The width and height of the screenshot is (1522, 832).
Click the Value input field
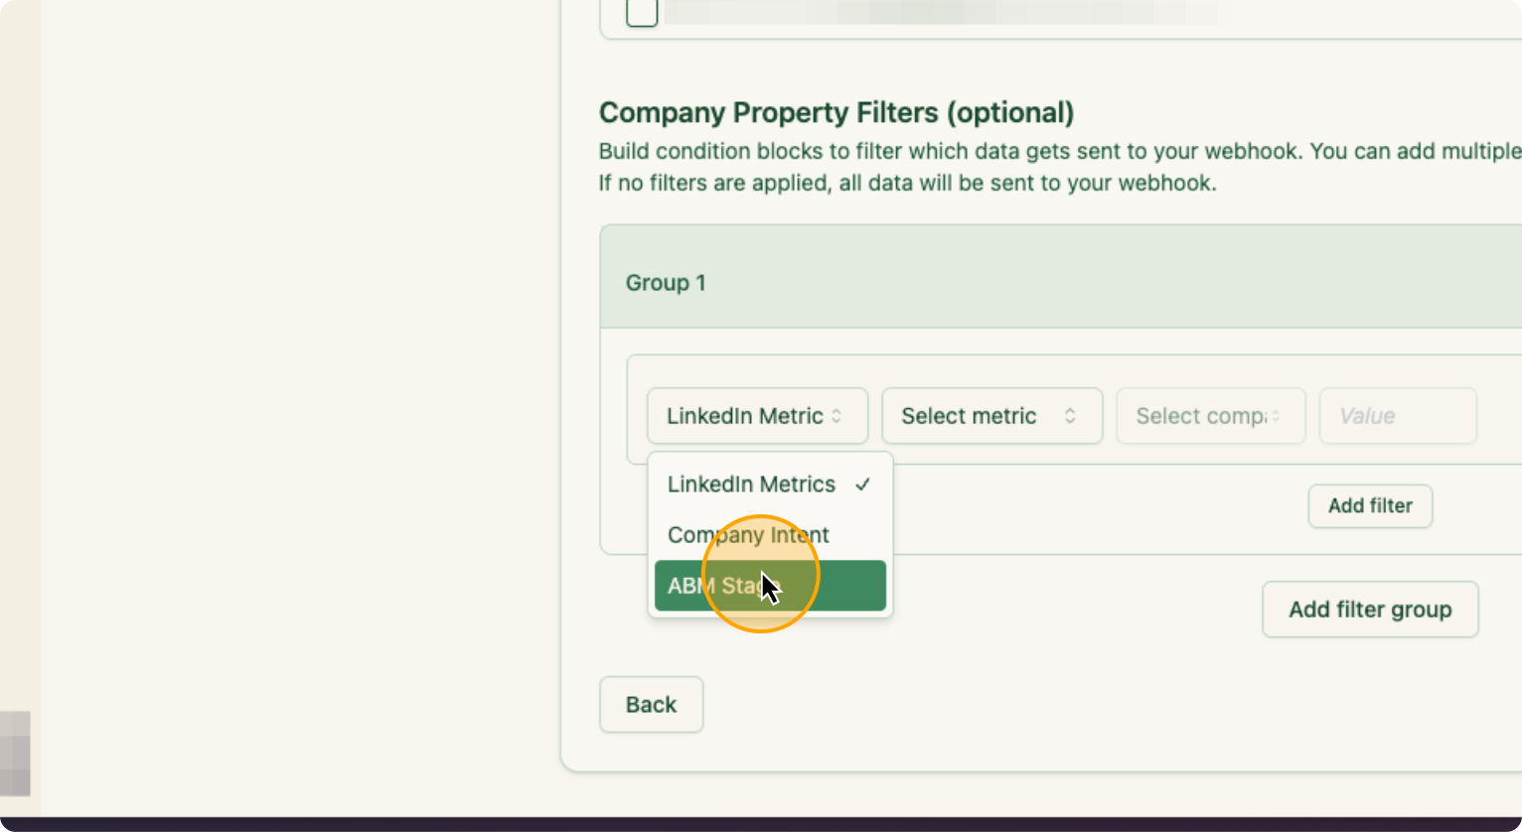tap(1397, 416)
